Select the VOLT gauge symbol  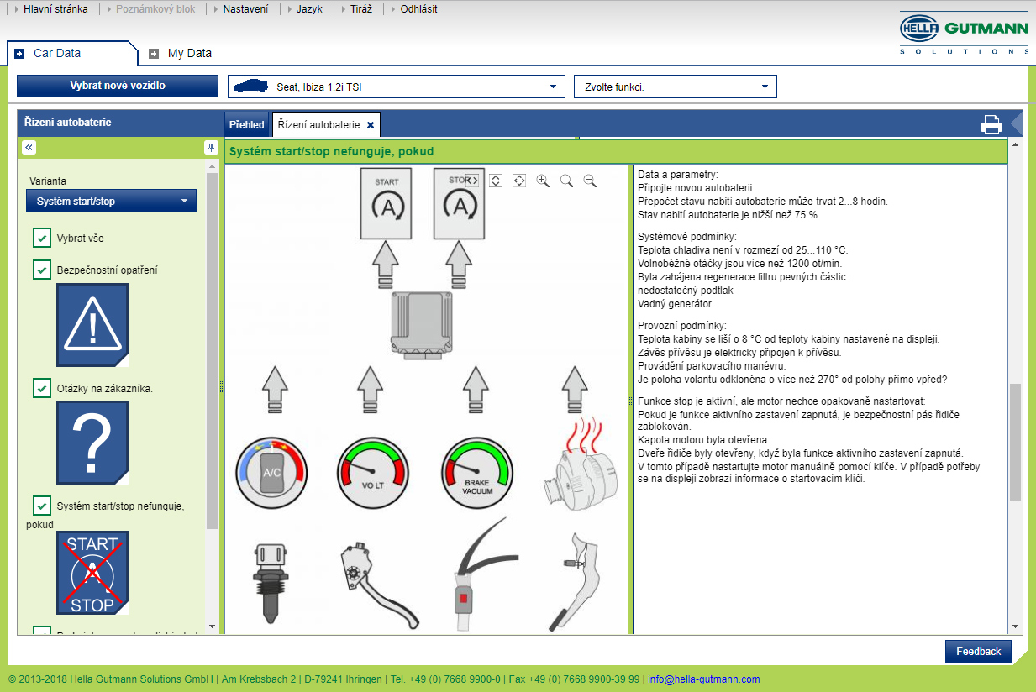pyautogui.click(x=371, y=473)
